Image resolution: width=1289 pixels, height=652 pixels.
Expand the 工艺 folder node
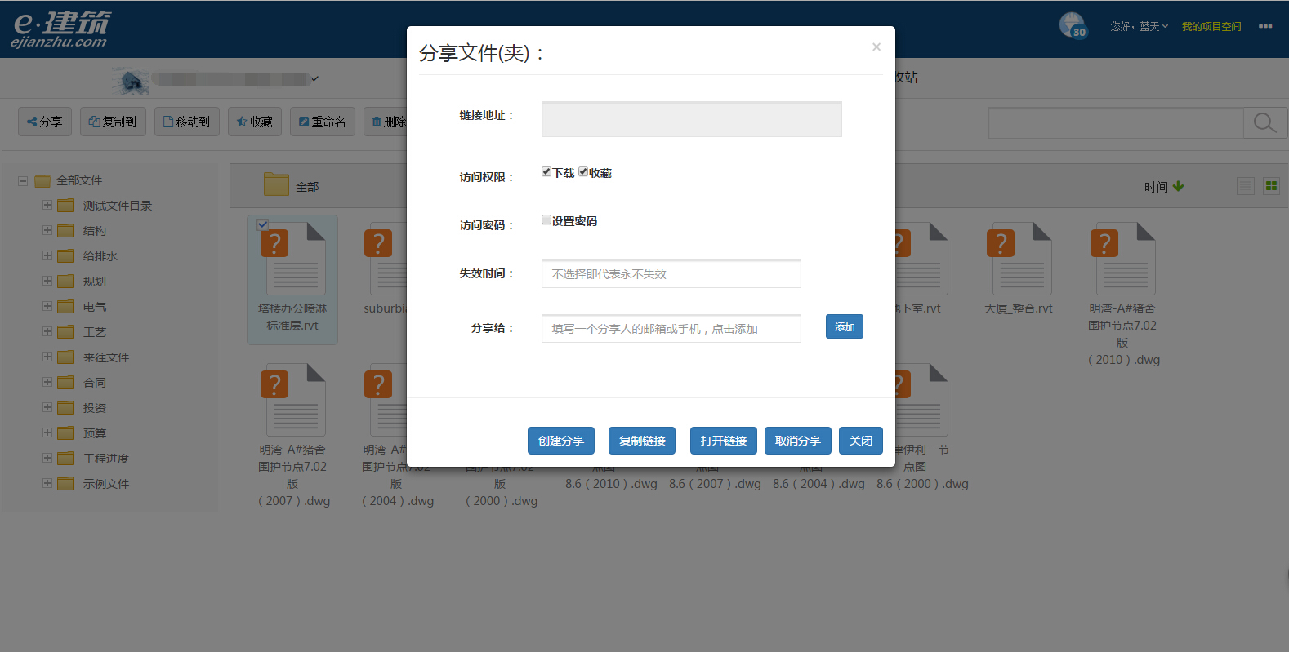[47, 331]
